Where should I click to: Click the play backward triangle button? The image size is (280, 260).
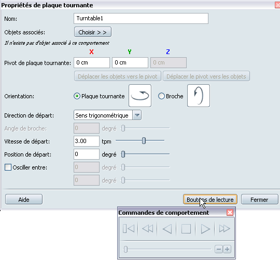pyautogui.click(x=167, y=229)
